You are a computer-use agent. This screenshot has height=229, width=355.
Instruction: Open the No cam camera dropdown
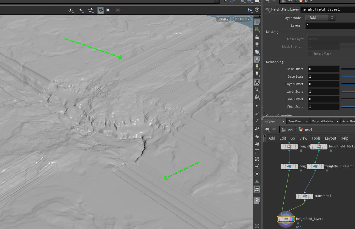click(x=242, y=19)
